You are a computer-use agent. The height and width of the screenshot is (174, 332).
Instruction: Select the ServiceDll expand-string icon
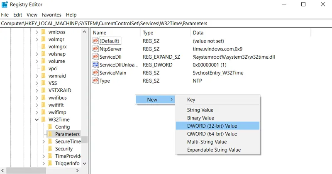pos(95,57)
